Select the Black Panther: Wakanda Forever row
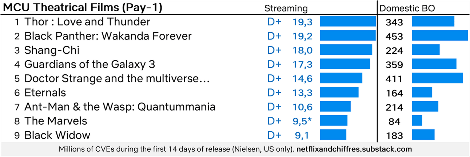The height and width of the screenshot is (157, 470). click(235, 36)
